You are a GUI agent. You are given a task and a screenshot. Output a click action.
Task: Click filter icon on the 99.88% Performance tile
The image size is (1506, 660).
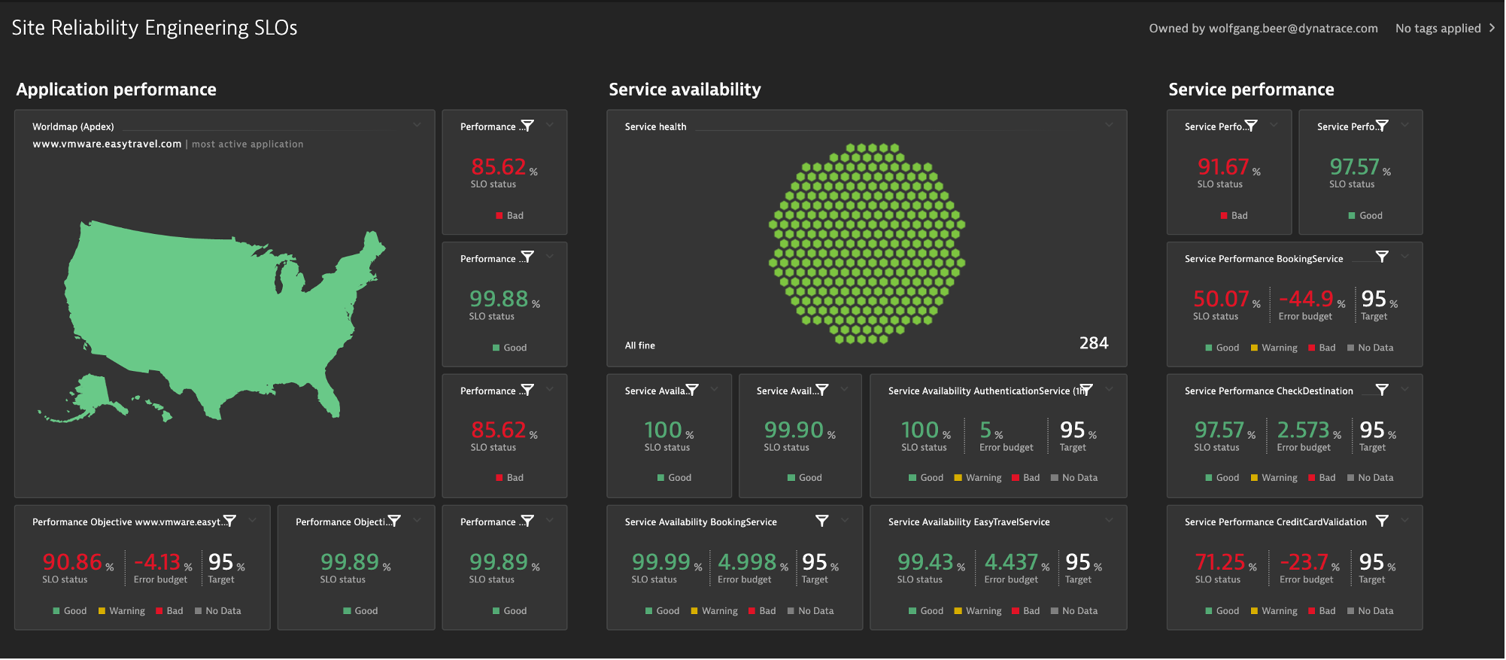click(527, 257)
